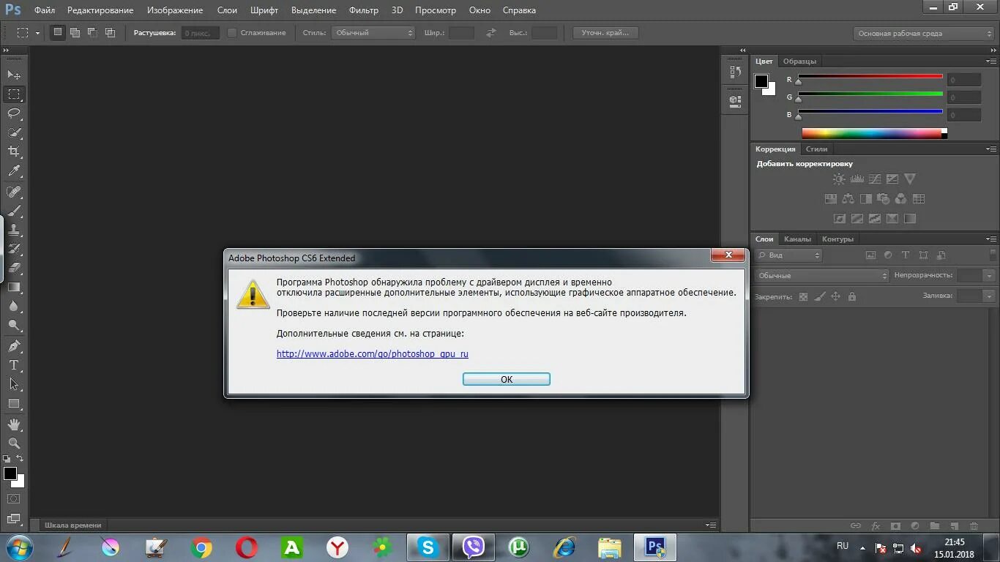Select the Rectangular Marquee tool in the toolbox
This screenshot has width=1000, height=562.
point(14,94)
